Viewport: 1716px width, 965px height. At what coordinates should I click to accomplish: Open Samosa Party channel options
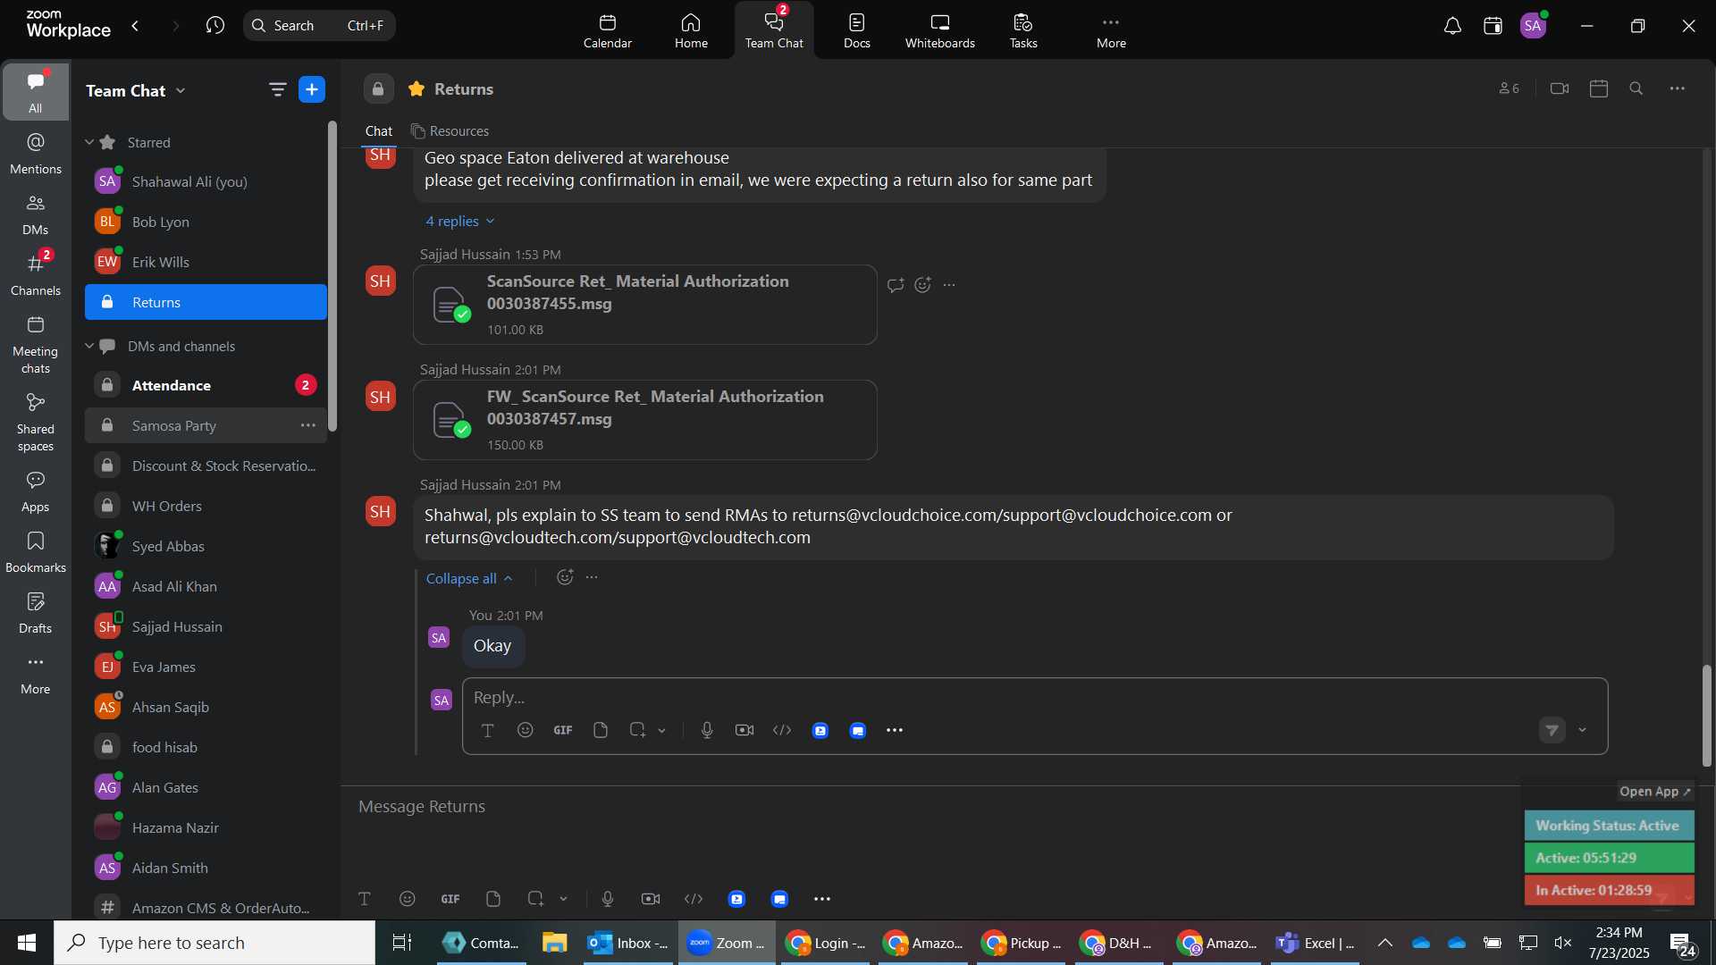(308, 425)
